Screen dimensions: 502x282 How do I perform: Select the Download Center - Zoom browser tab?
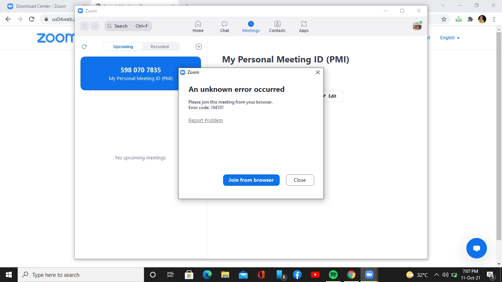[x=40, y=6]
